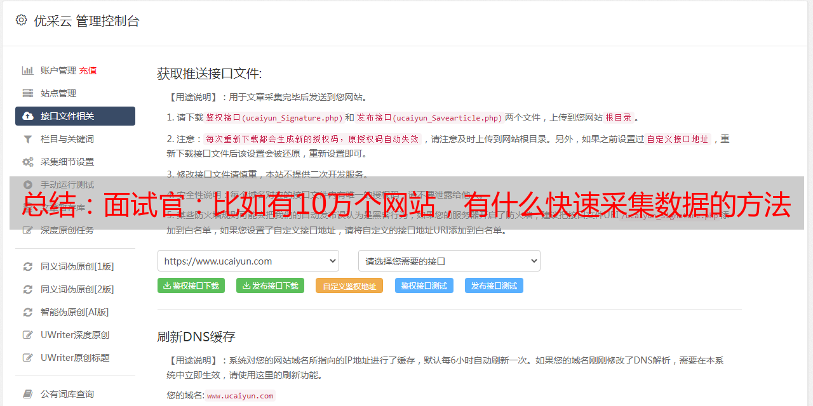Click the refresh icon for 智能伪原创[AI版]
The height and width of the screenshot is (406, 813).
[28, 312]
